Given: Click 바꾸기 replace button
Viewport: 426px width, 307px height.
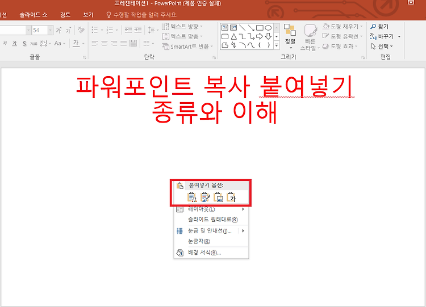Looking at the screenshot, I should click(385, 36).
